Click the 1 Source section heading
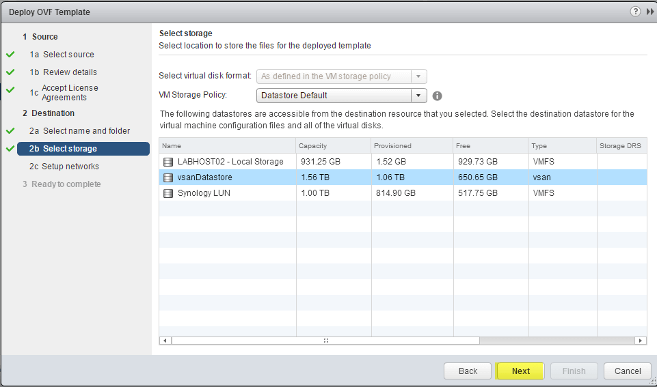Screen dimensions: 657x387 tap(40, 37)
